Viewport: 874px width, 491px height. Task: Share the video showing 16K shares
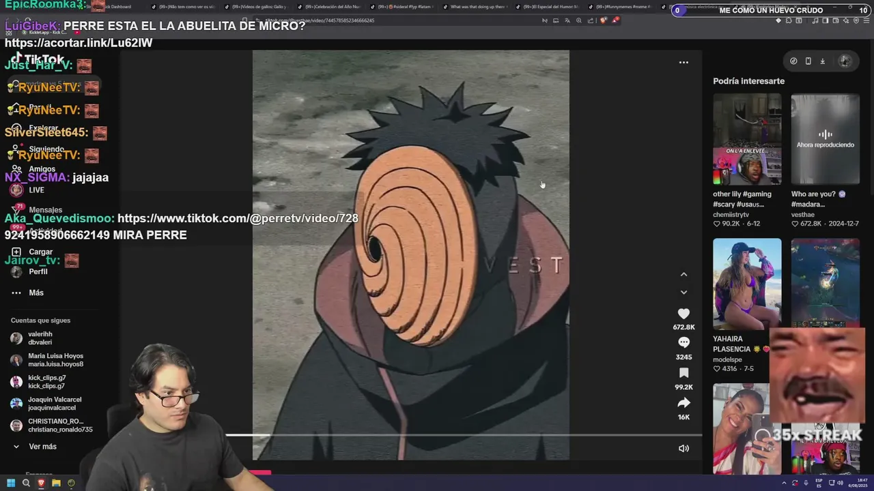coord(683,402)
